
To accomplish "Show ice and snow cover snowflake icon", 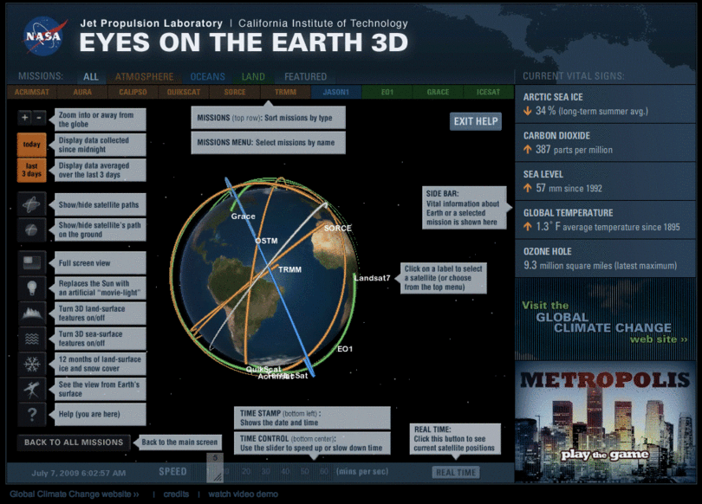I will tap(31, 364).
